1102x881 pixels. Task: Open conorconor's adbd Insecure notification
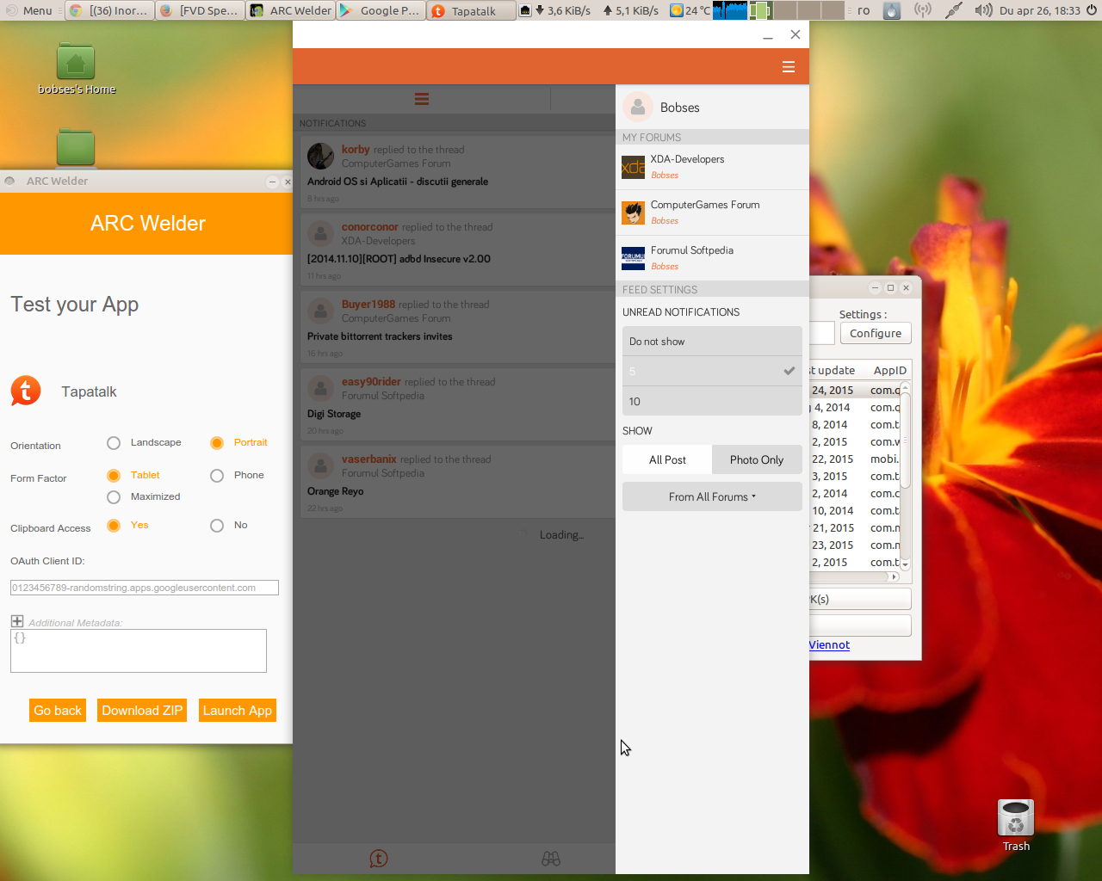(x=456, y=250)
